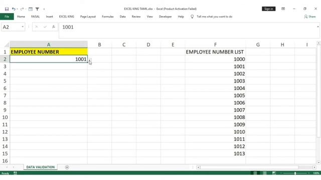Screen dimensions: 321x180
Task: Click the Share button
Action: click(310, 16)
